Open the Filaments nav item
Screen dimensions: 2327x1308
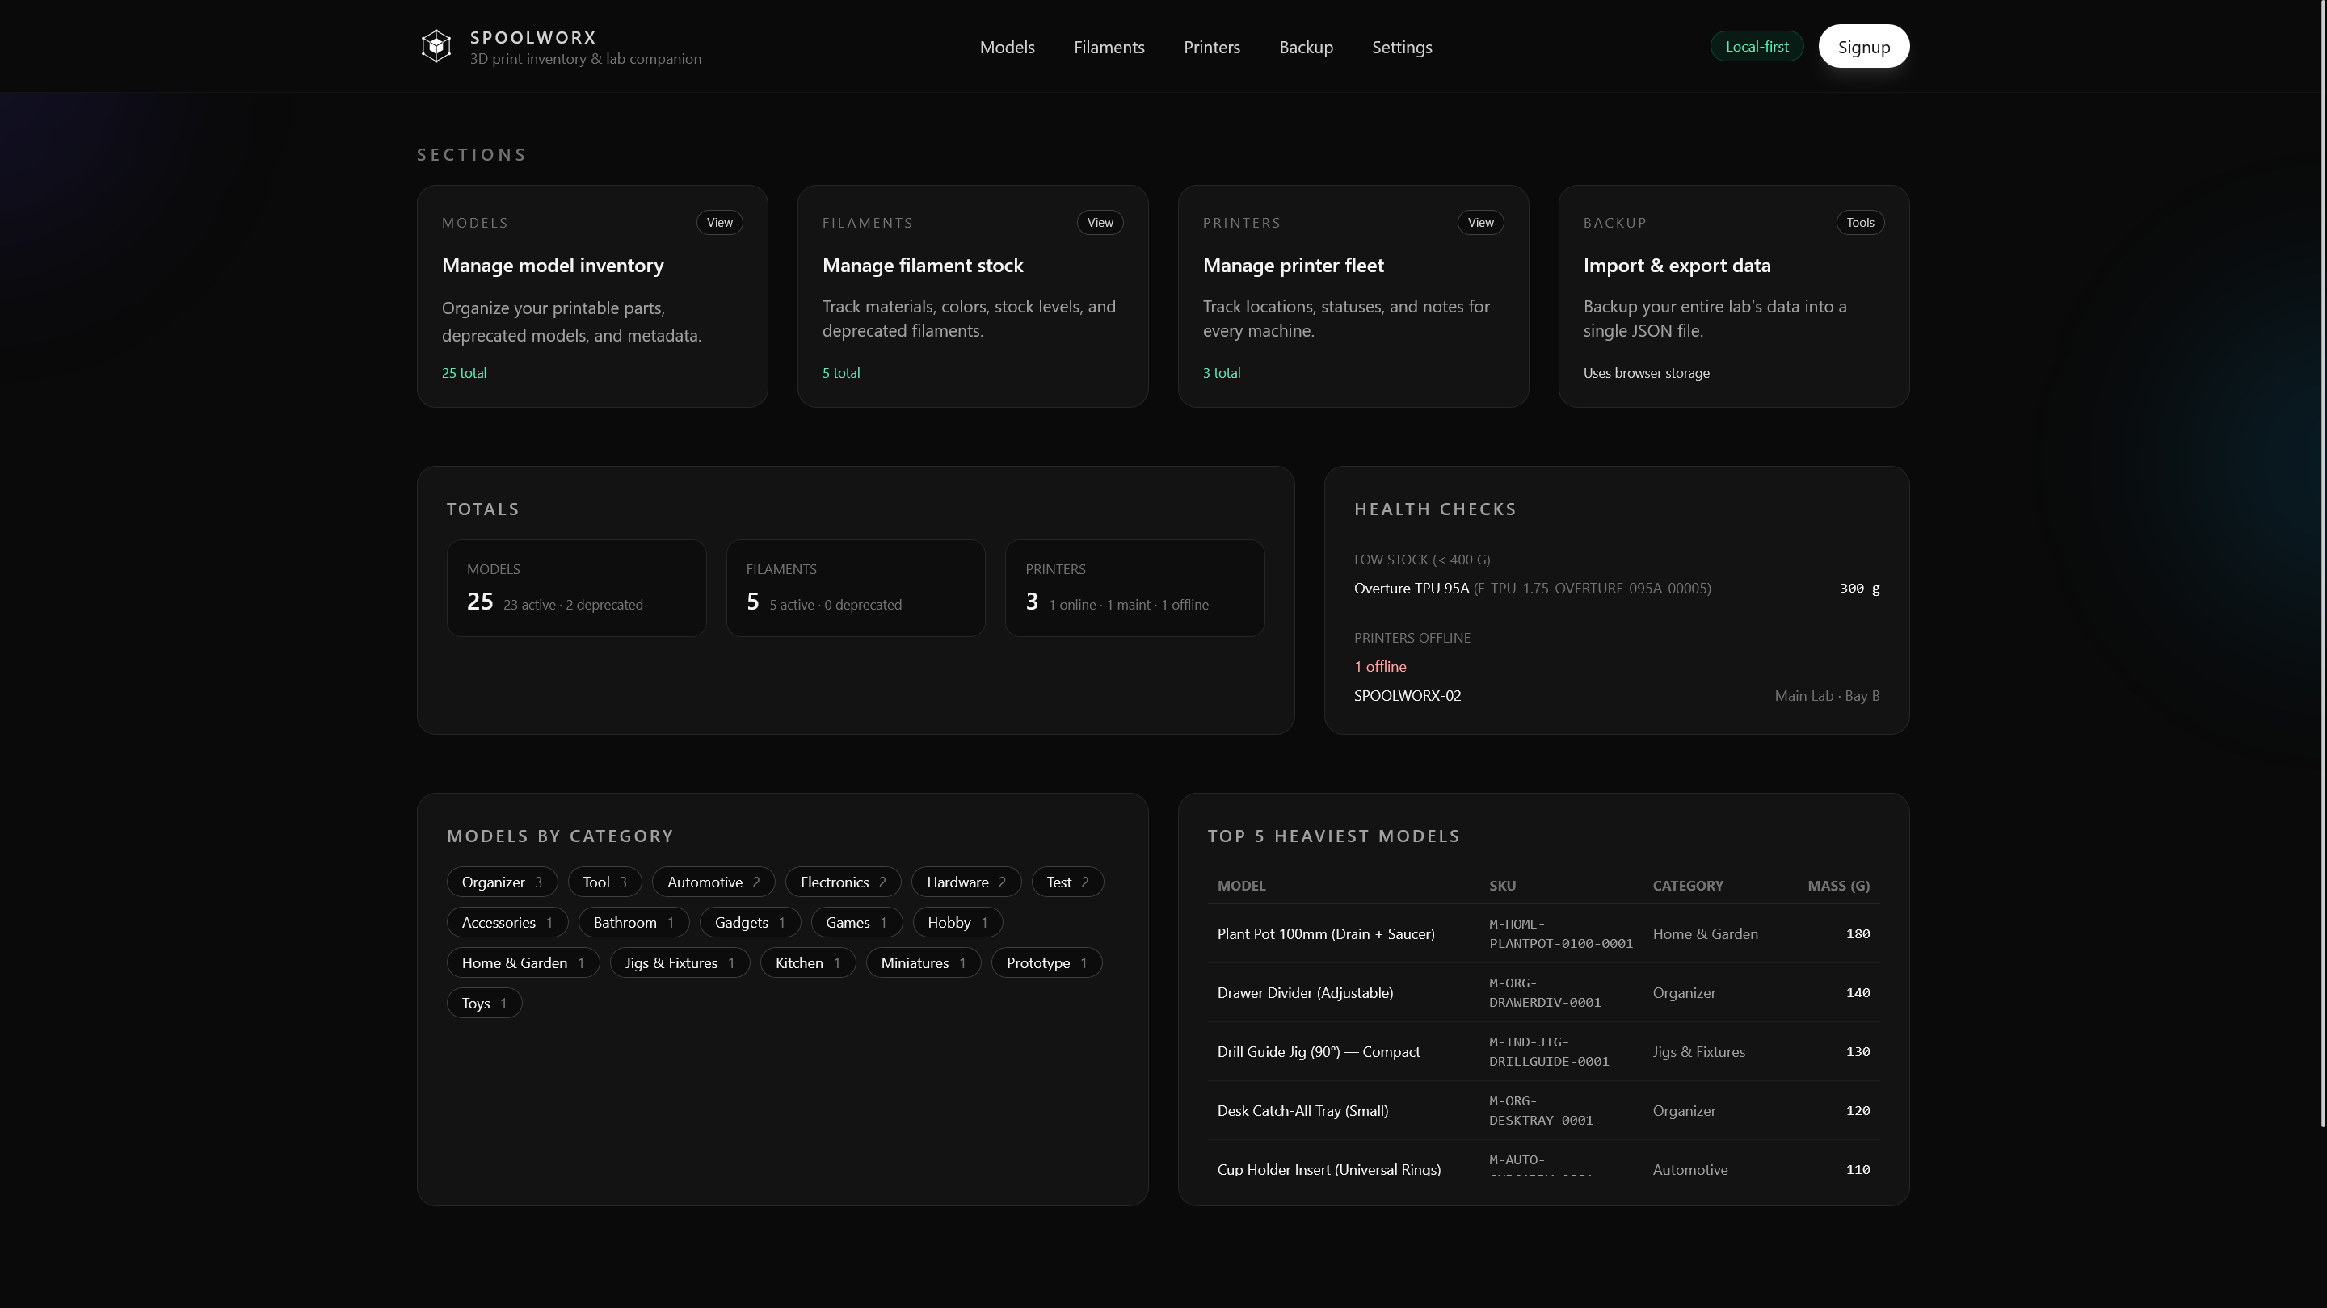1109,47
